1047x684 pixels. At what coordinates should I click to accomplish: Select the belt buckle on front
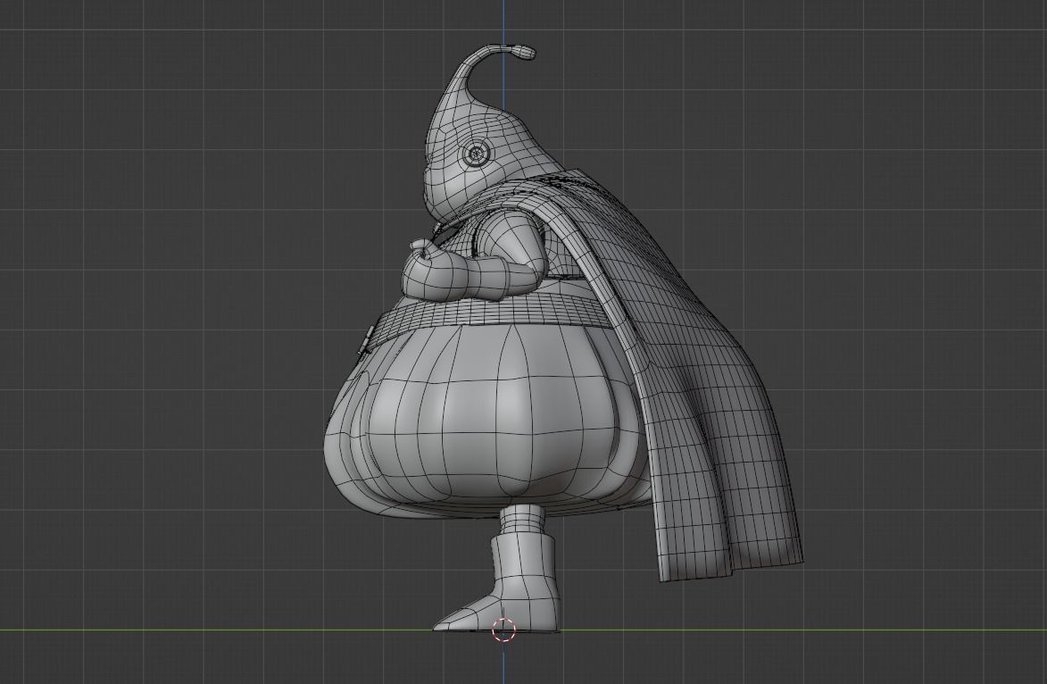tap(367, 341)
